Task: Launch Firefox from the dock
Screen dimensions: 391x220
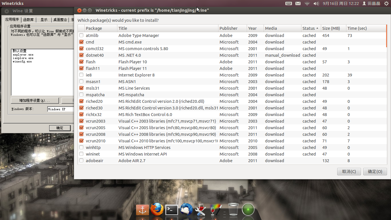Action: click(x=157, y=209)
